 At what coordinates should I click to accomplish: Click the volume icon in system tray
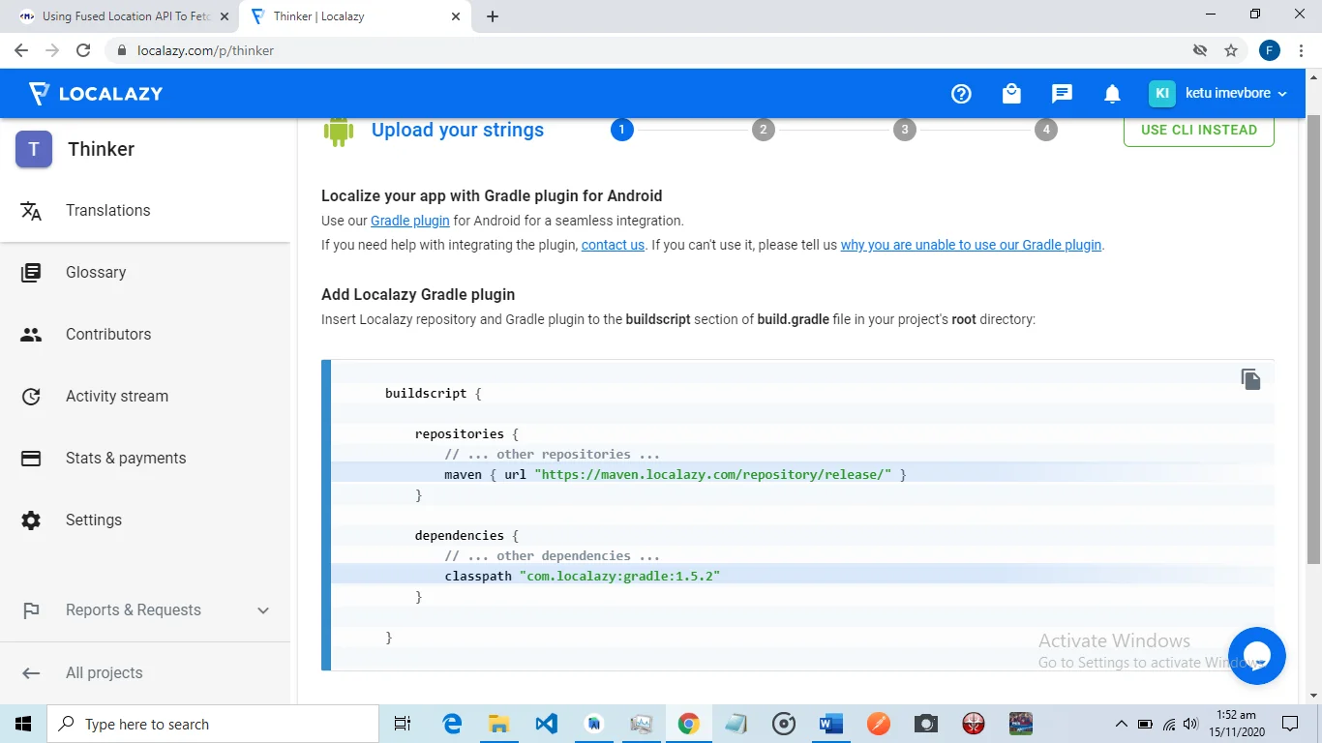[1192, 724]
